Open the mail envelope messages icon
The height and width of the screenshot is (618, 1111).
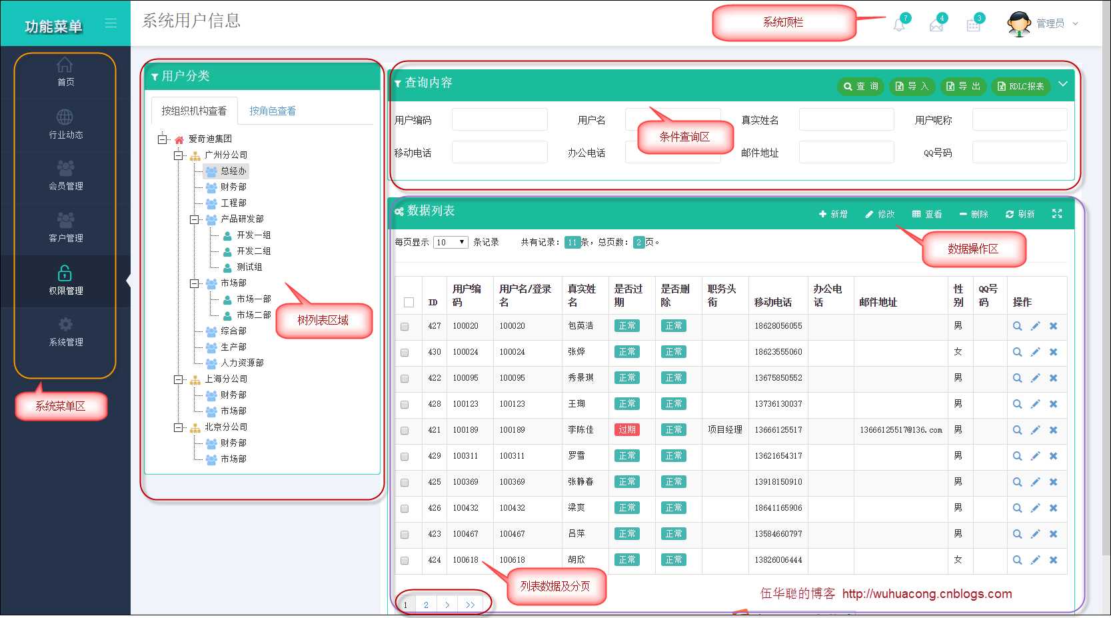tap(936, 25)
